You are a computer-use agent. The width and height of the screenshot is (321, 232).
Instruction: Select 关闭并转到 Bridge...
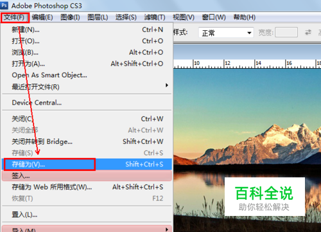pyautogui.click(x=87, y=141)
